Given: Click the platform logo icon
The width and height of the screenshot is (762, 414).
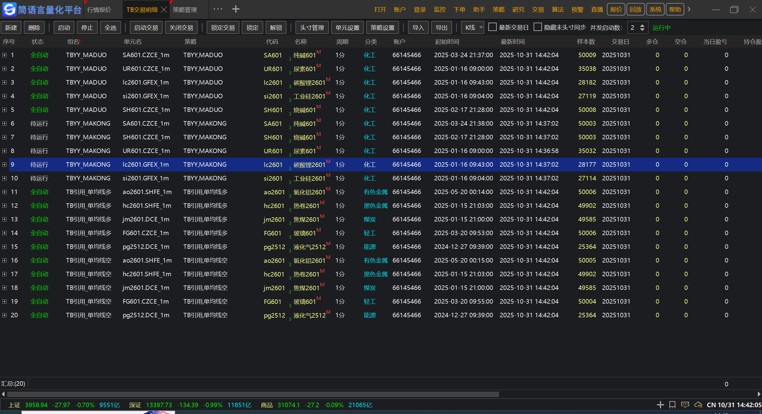Looking at the screenshot, I should 9,9.
